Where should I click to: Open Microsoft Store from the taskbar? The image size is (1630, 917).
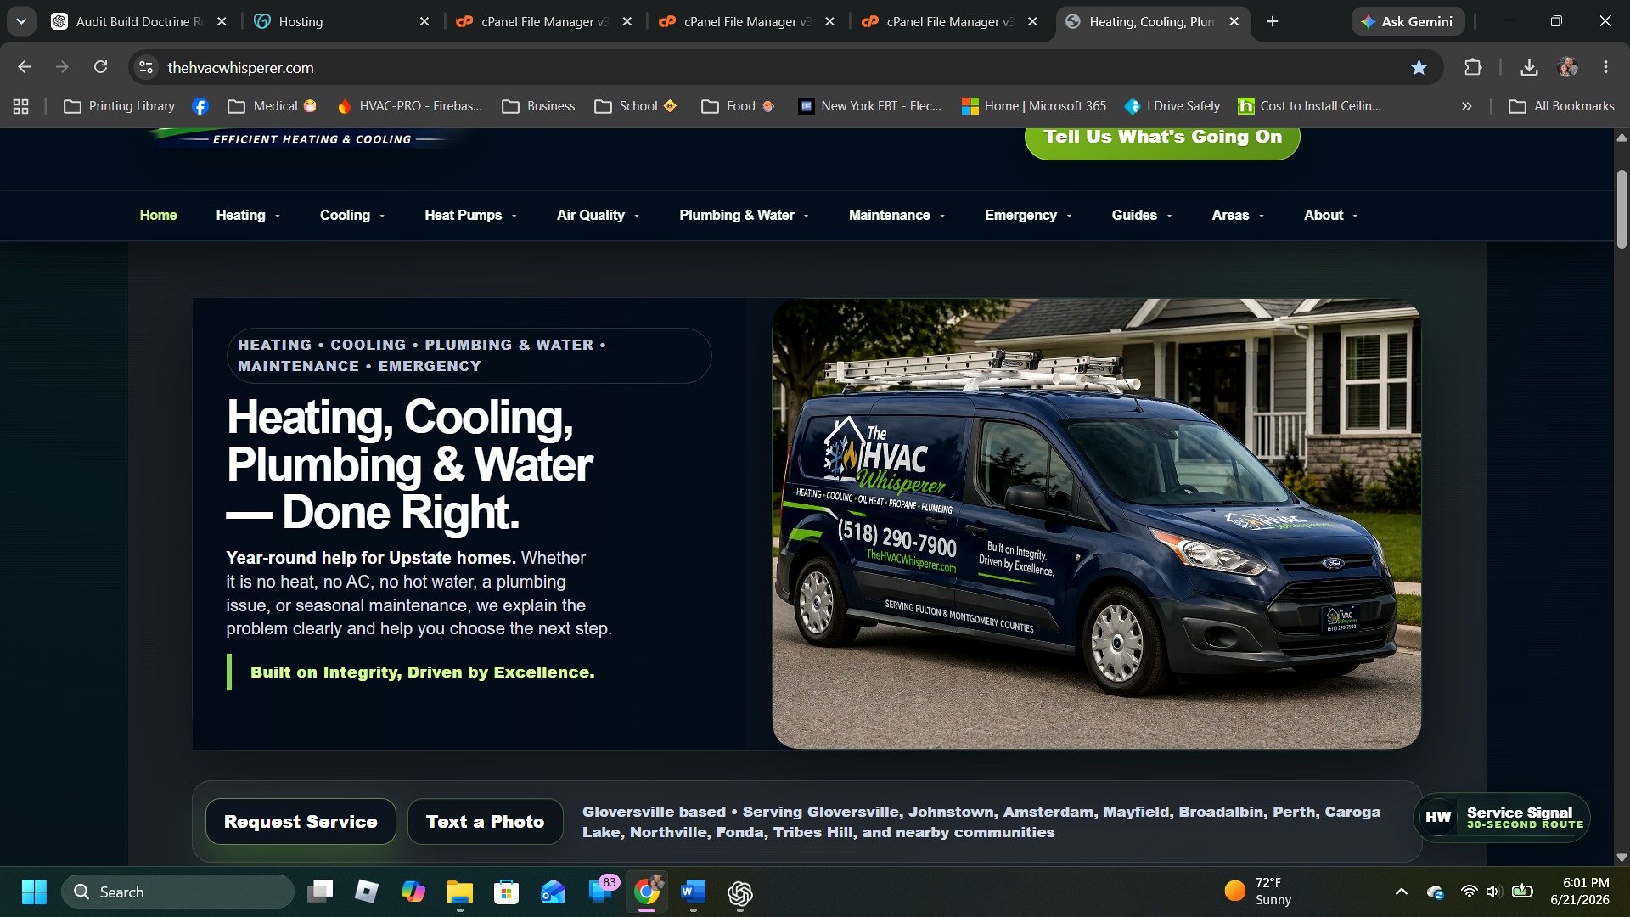tap(506, 892)
